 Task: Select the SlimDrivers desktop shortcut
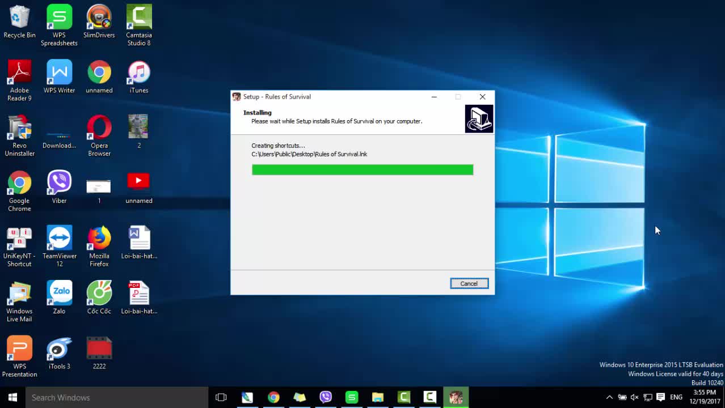pyautogui.click(x=99, y=22)
